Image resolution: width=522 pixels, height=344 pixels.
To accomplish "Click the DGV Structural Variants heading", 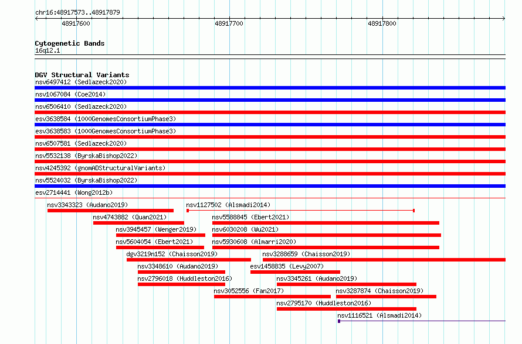I will [82, 75].
